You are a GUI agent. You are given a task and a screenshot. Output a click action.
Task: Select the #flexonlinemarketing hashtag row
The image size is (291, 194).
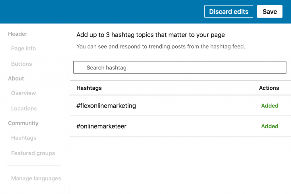(106, 106)
